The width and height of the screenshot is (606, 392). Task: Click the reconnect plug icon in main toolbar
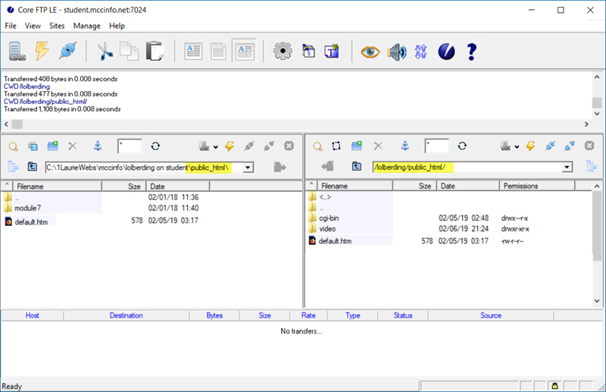click(x=68, y=51)
